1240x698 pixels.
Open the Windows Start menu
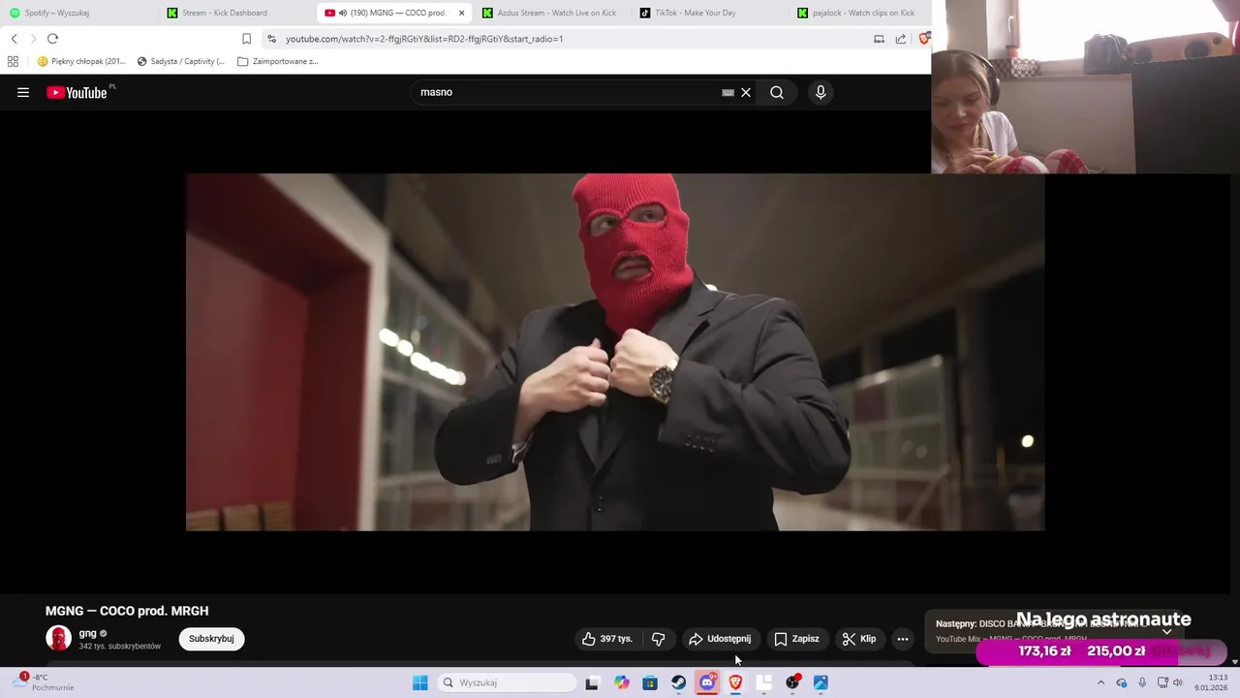(419, 682)
